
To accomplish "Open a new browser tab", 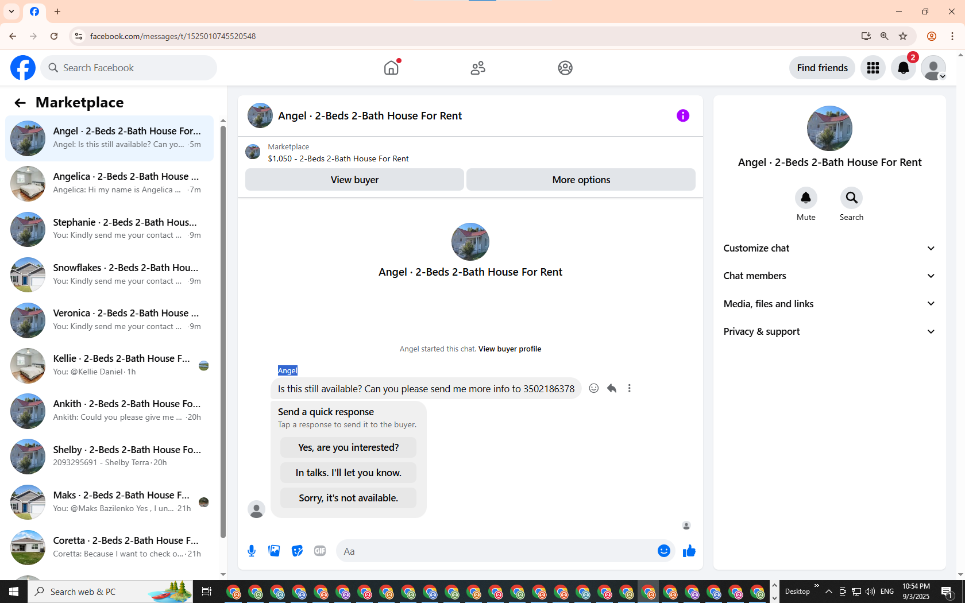I will pos(57,11).
